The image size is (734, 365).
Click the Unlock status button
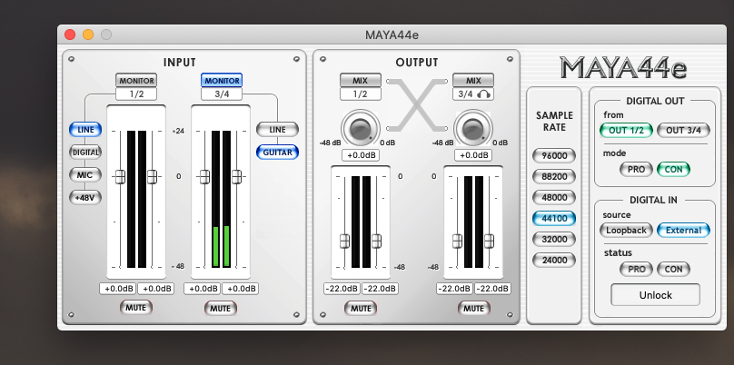[x=655, y=295]
